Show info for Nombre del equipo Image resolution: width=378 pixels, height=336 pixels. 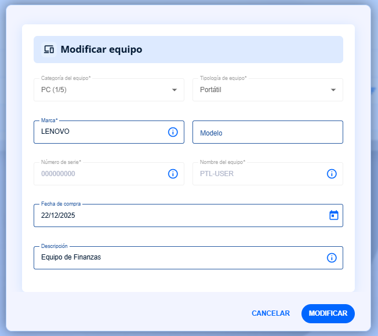coord(332,174)
